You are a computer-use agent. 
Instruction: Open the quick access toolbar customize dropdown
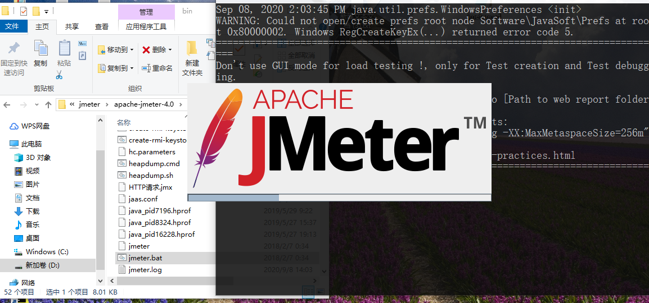[46, 12]
